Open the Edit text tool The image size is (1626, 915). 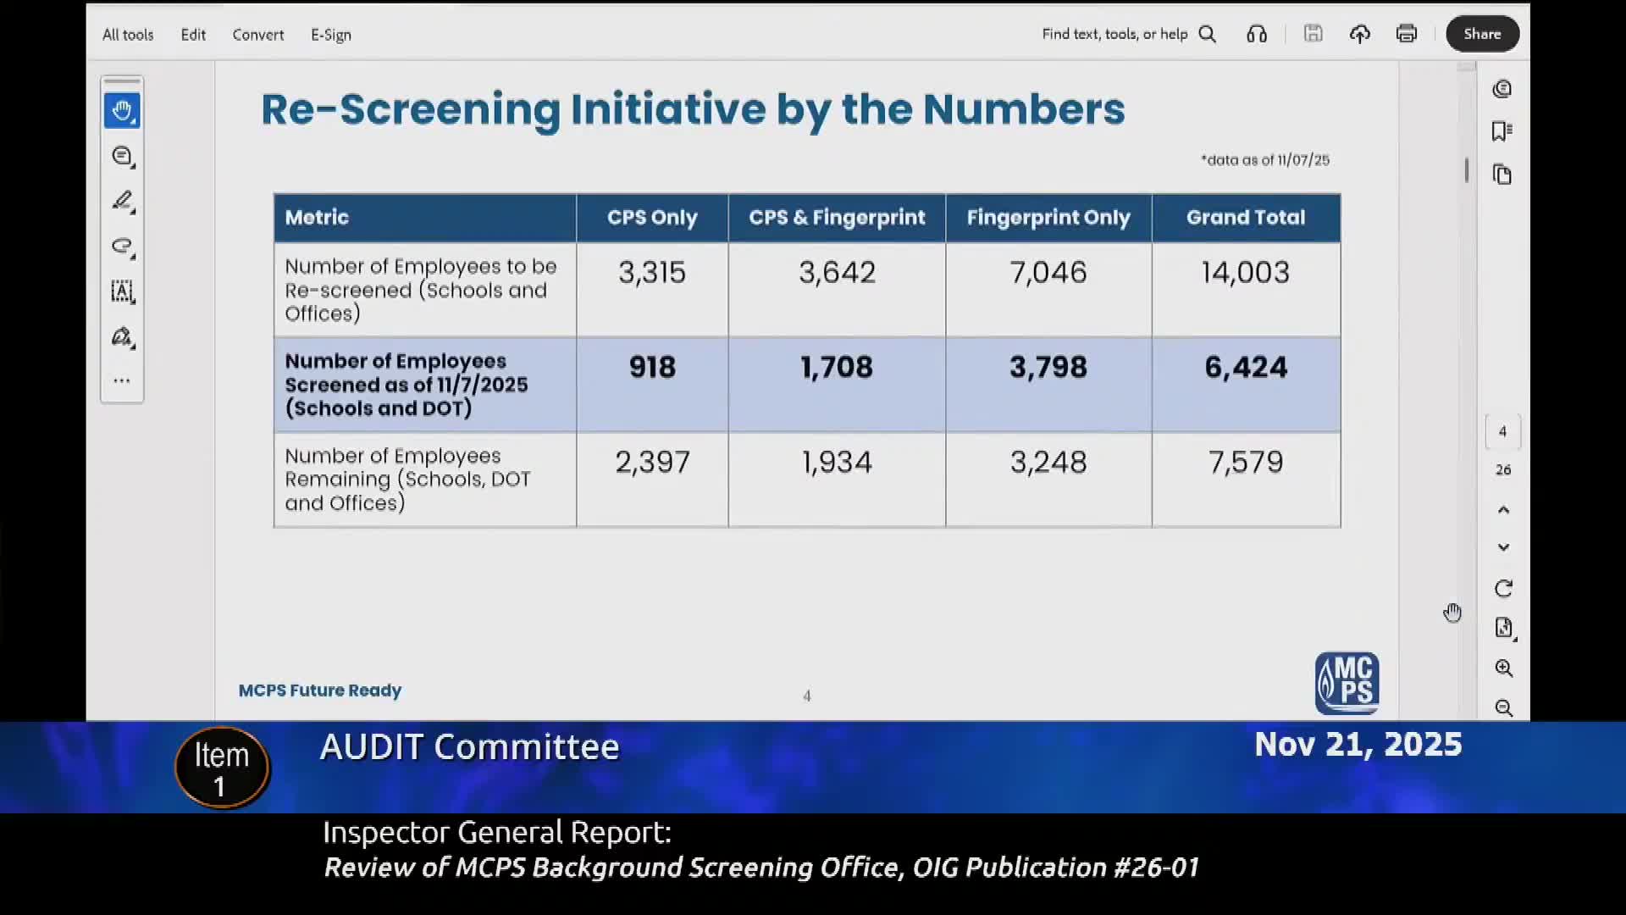tap(123, 292)
